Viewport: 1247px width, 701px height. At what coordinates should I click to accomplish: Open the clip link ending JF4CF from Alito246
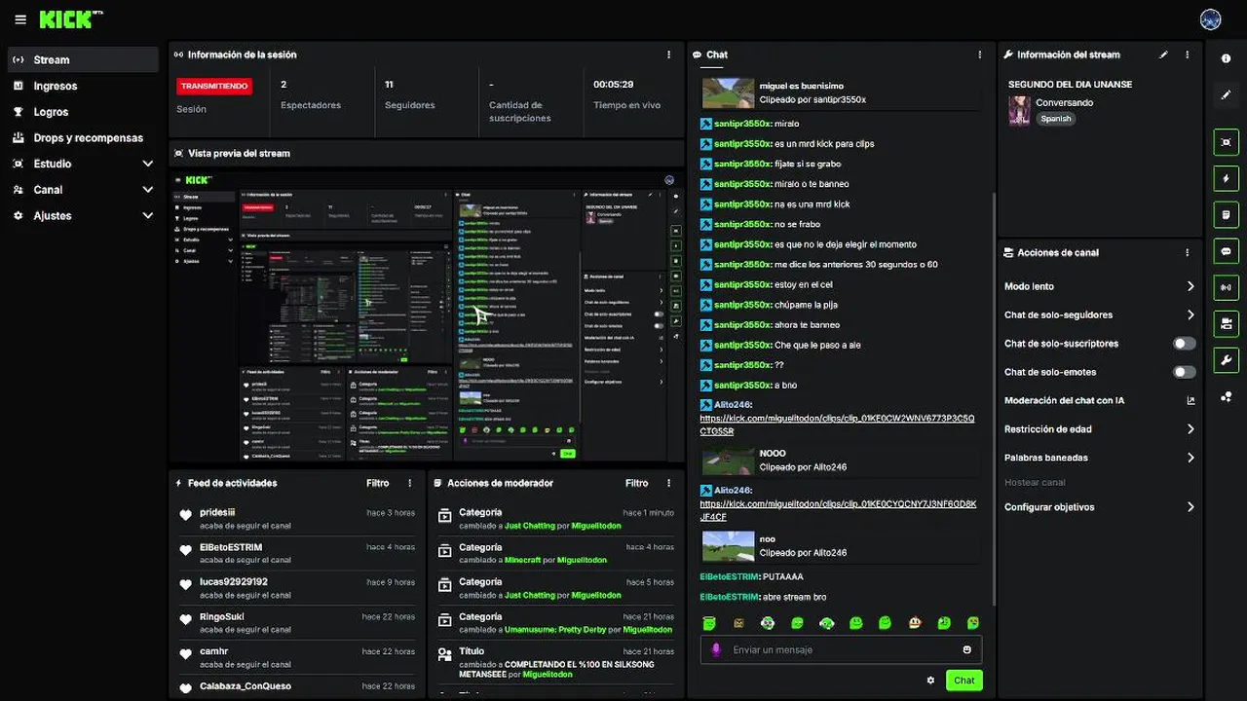(838, 510)
